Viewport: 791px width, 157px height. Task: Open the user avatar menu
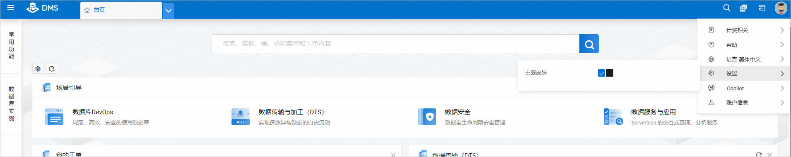(781, 8)
